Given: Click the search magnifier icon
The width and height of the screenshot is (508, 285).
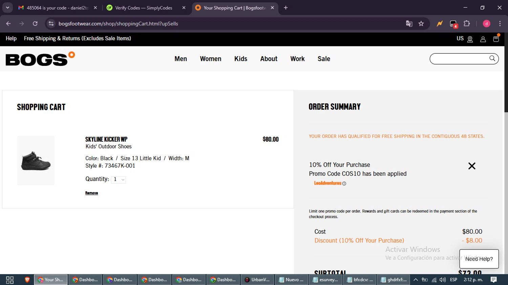Looking at the screenshot, I should point(492,58).
